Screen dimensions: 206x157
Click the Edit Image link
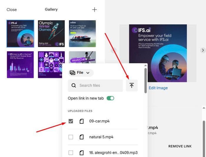[158, 88]
